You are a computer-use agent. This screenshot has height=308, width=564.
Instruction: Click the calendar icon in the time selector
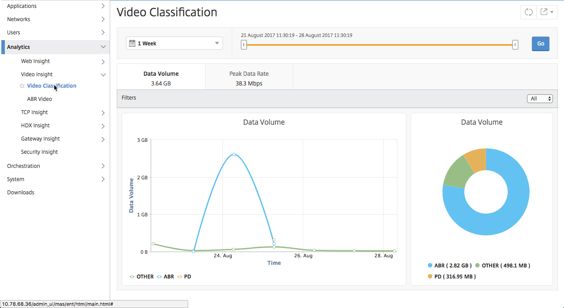[132, 43]
